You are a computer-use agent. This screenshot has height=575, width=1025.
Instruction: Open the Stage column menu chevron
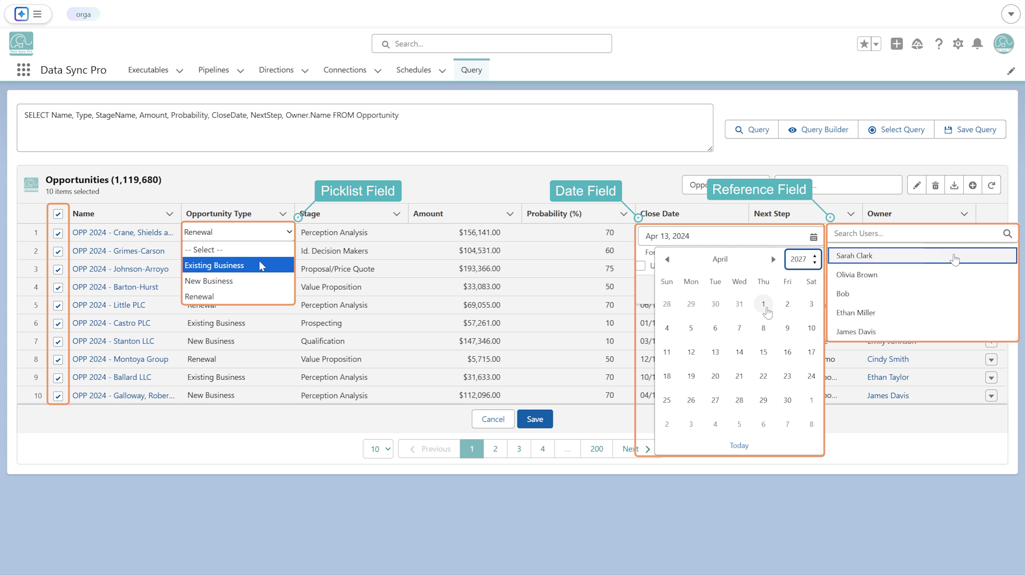point(396,214)
